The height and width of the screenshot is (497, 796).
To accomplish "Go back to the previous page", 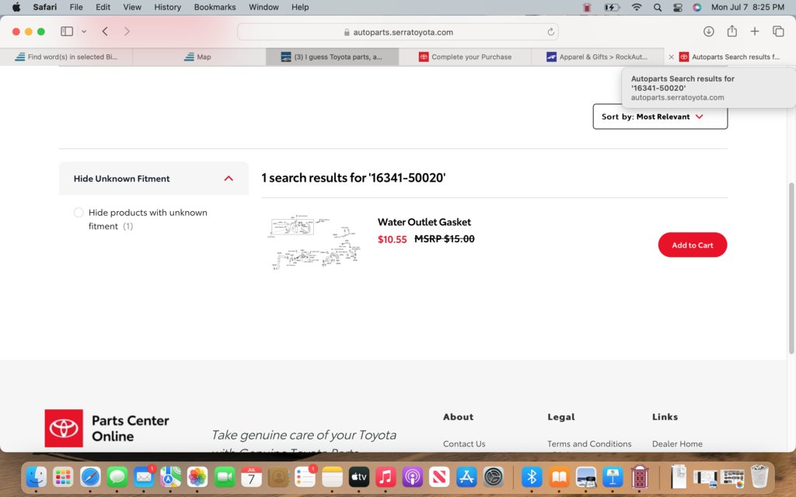I will (x=105, y=31).
